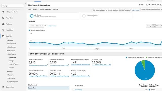Screen dimensions: 162x91
Task: Click the blue Visits Without Site Search swatch
Action: pos(126,57)
